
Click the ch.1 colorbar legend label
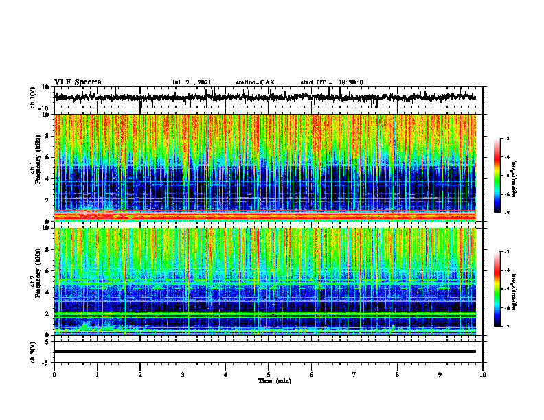click(x=515, y=179)
